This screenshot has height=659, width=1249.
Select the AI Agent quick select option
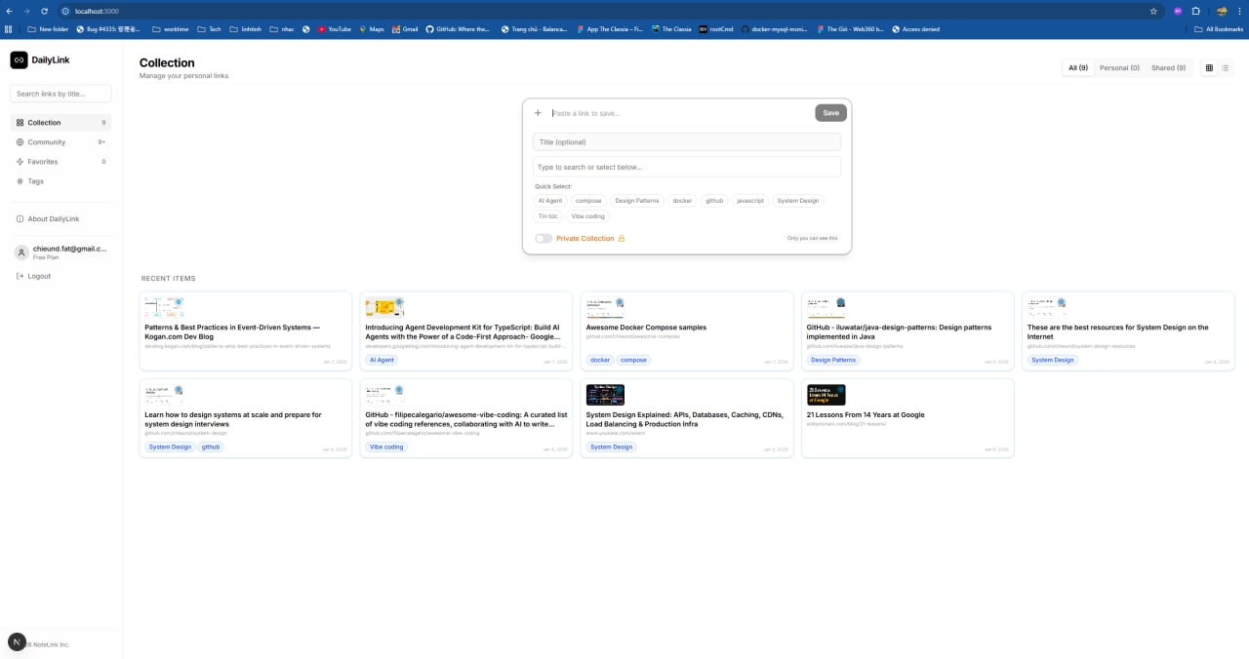(549, 201)
